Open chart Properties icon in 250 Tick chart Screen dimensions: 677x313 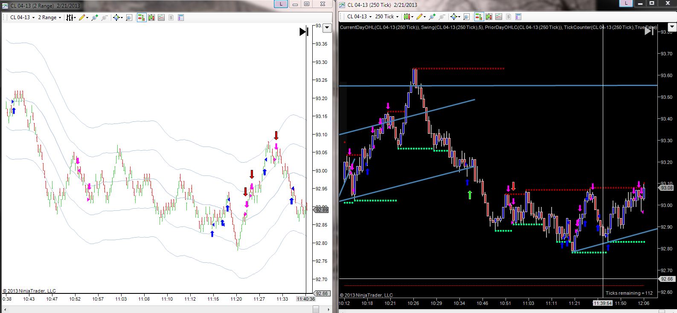click(x=518, y=17)
